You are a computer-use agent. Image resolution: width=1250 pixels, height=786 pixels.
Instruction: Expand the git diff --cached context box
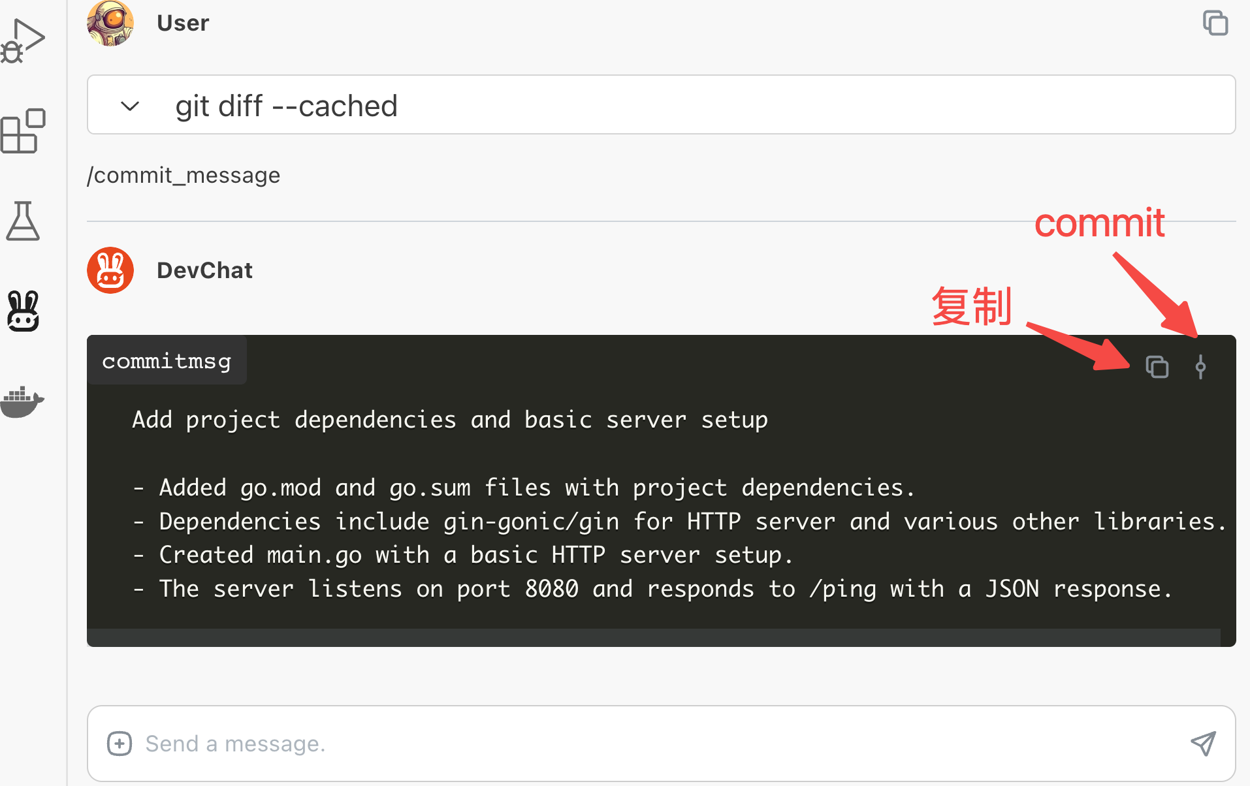point(661,105)
